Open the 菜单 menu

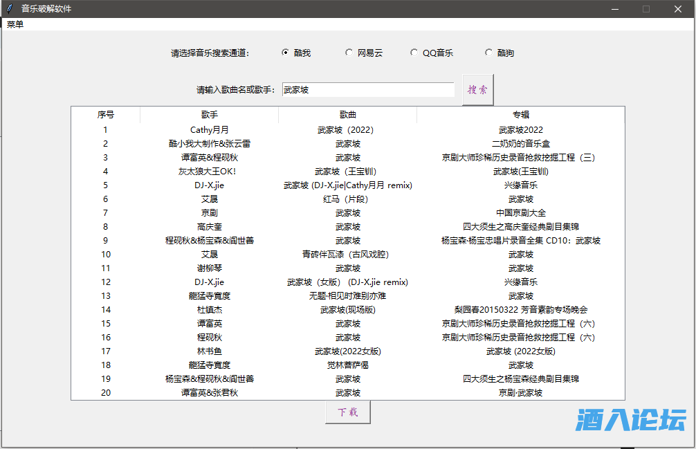tap(15, 24)
